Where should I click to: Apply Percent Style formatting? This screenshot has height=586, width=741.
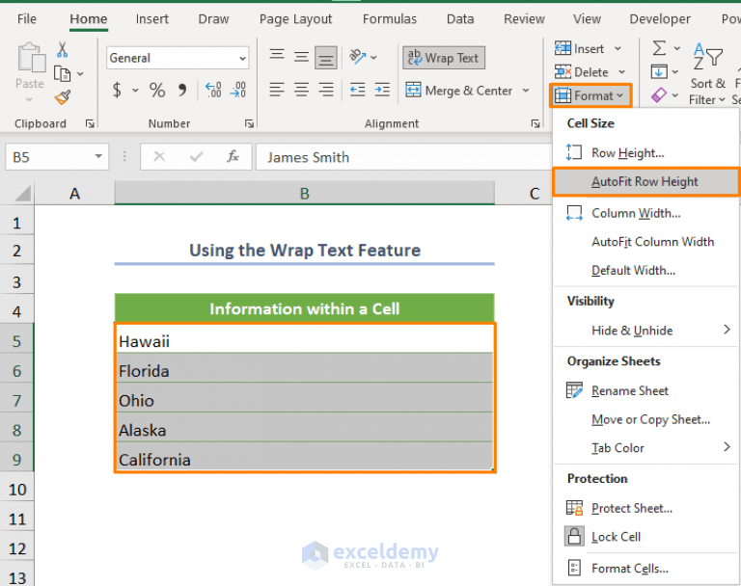point(157,90)
